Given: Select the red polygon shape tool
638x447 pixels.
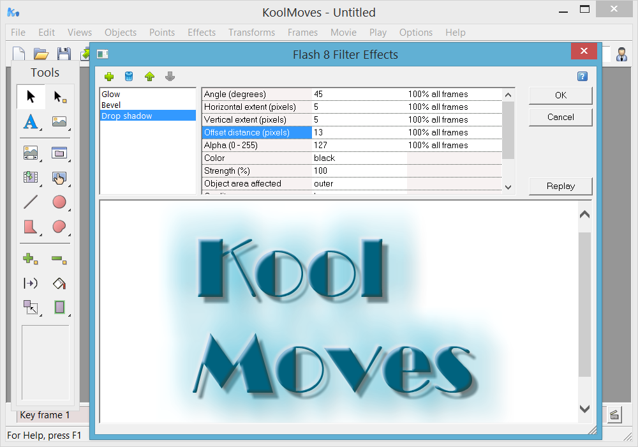Looking at the screenshot, I should point(31,227).
